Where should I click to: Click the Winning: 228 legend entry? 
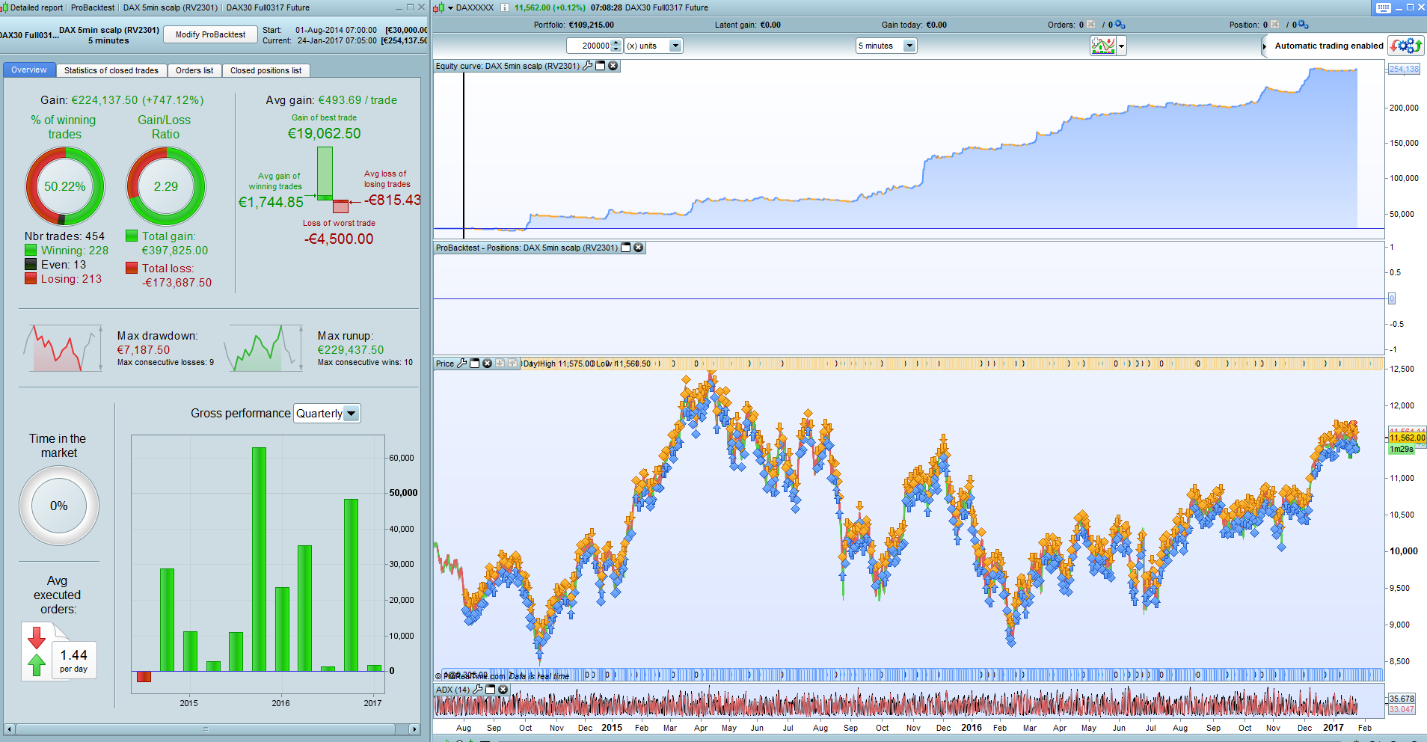coord(67,251)
